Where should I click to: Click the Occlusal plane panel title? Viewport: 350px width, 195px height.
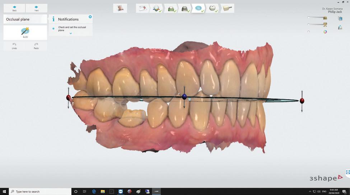point(18,19)
